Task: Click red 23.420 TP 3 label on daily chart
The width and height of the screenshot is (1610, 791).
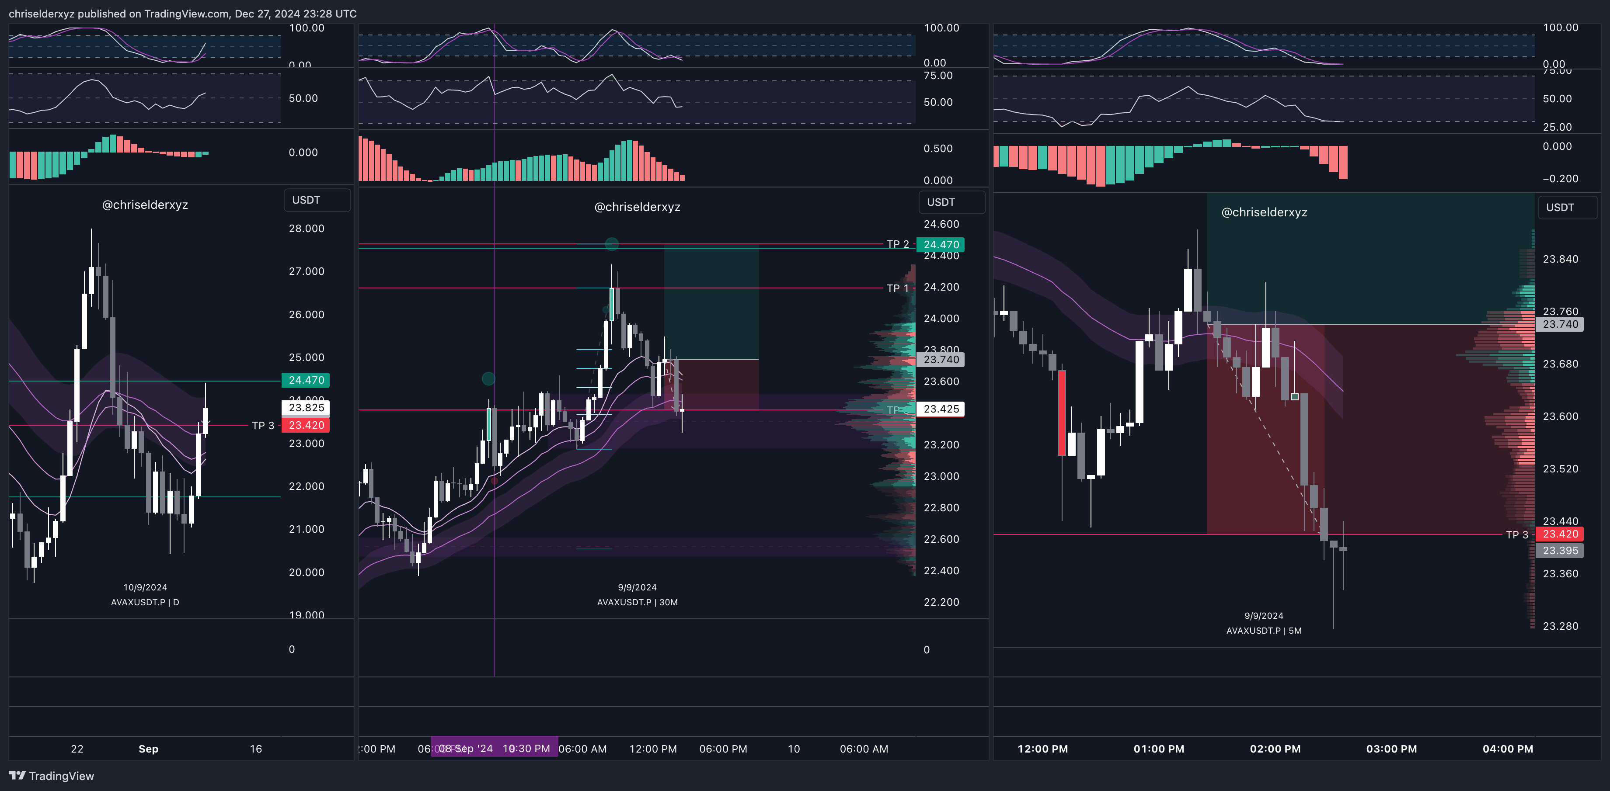Action: (306, 425)
